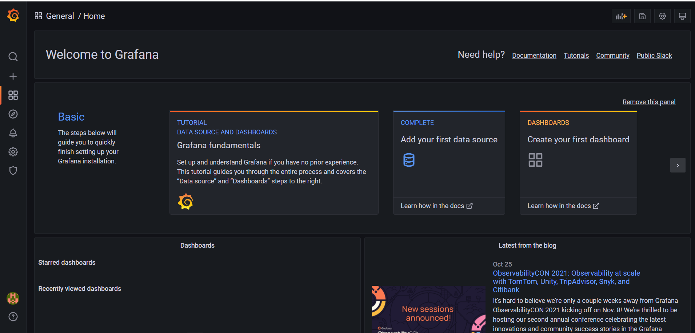The width and height of the screenshot is (695, 333).
Task: Open the user profile avatar
Action: (x=13, y=299)
